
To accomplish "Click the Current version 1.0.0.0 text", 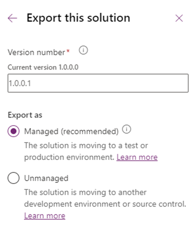I will point(43,67).
